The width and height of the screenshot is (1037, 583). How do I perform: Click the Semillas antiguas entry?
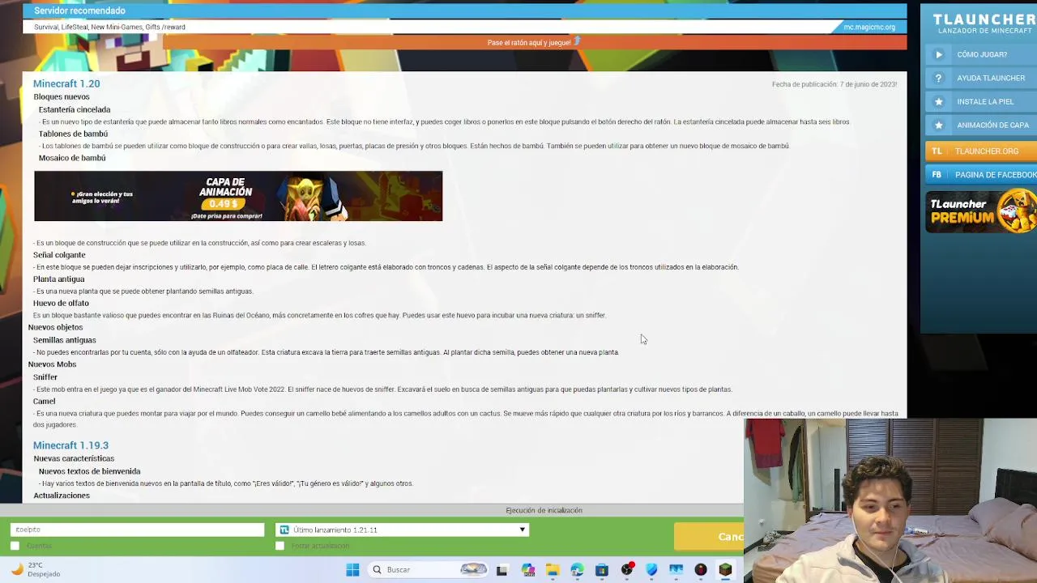(64, 340)
